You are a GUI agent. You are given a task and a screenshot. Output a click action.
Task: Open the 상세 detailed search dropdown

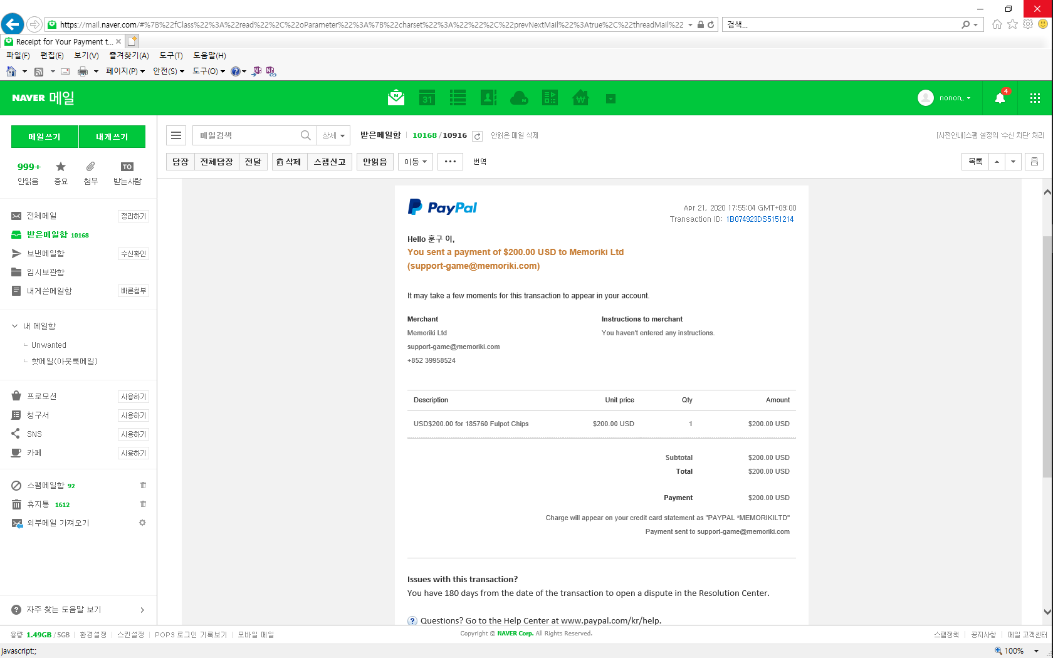click(333, 135)
